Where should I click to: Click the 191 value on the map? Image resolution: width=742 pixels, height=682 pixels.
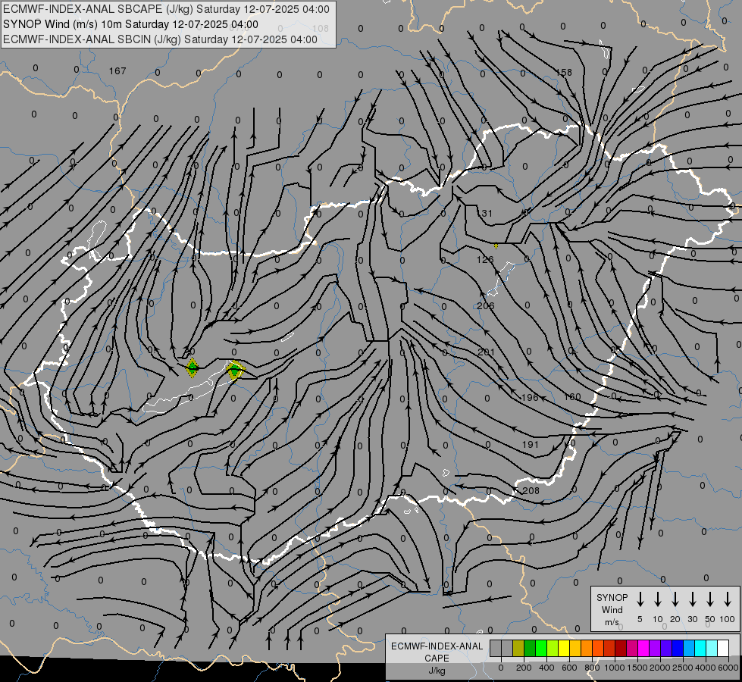pos(531,444)
